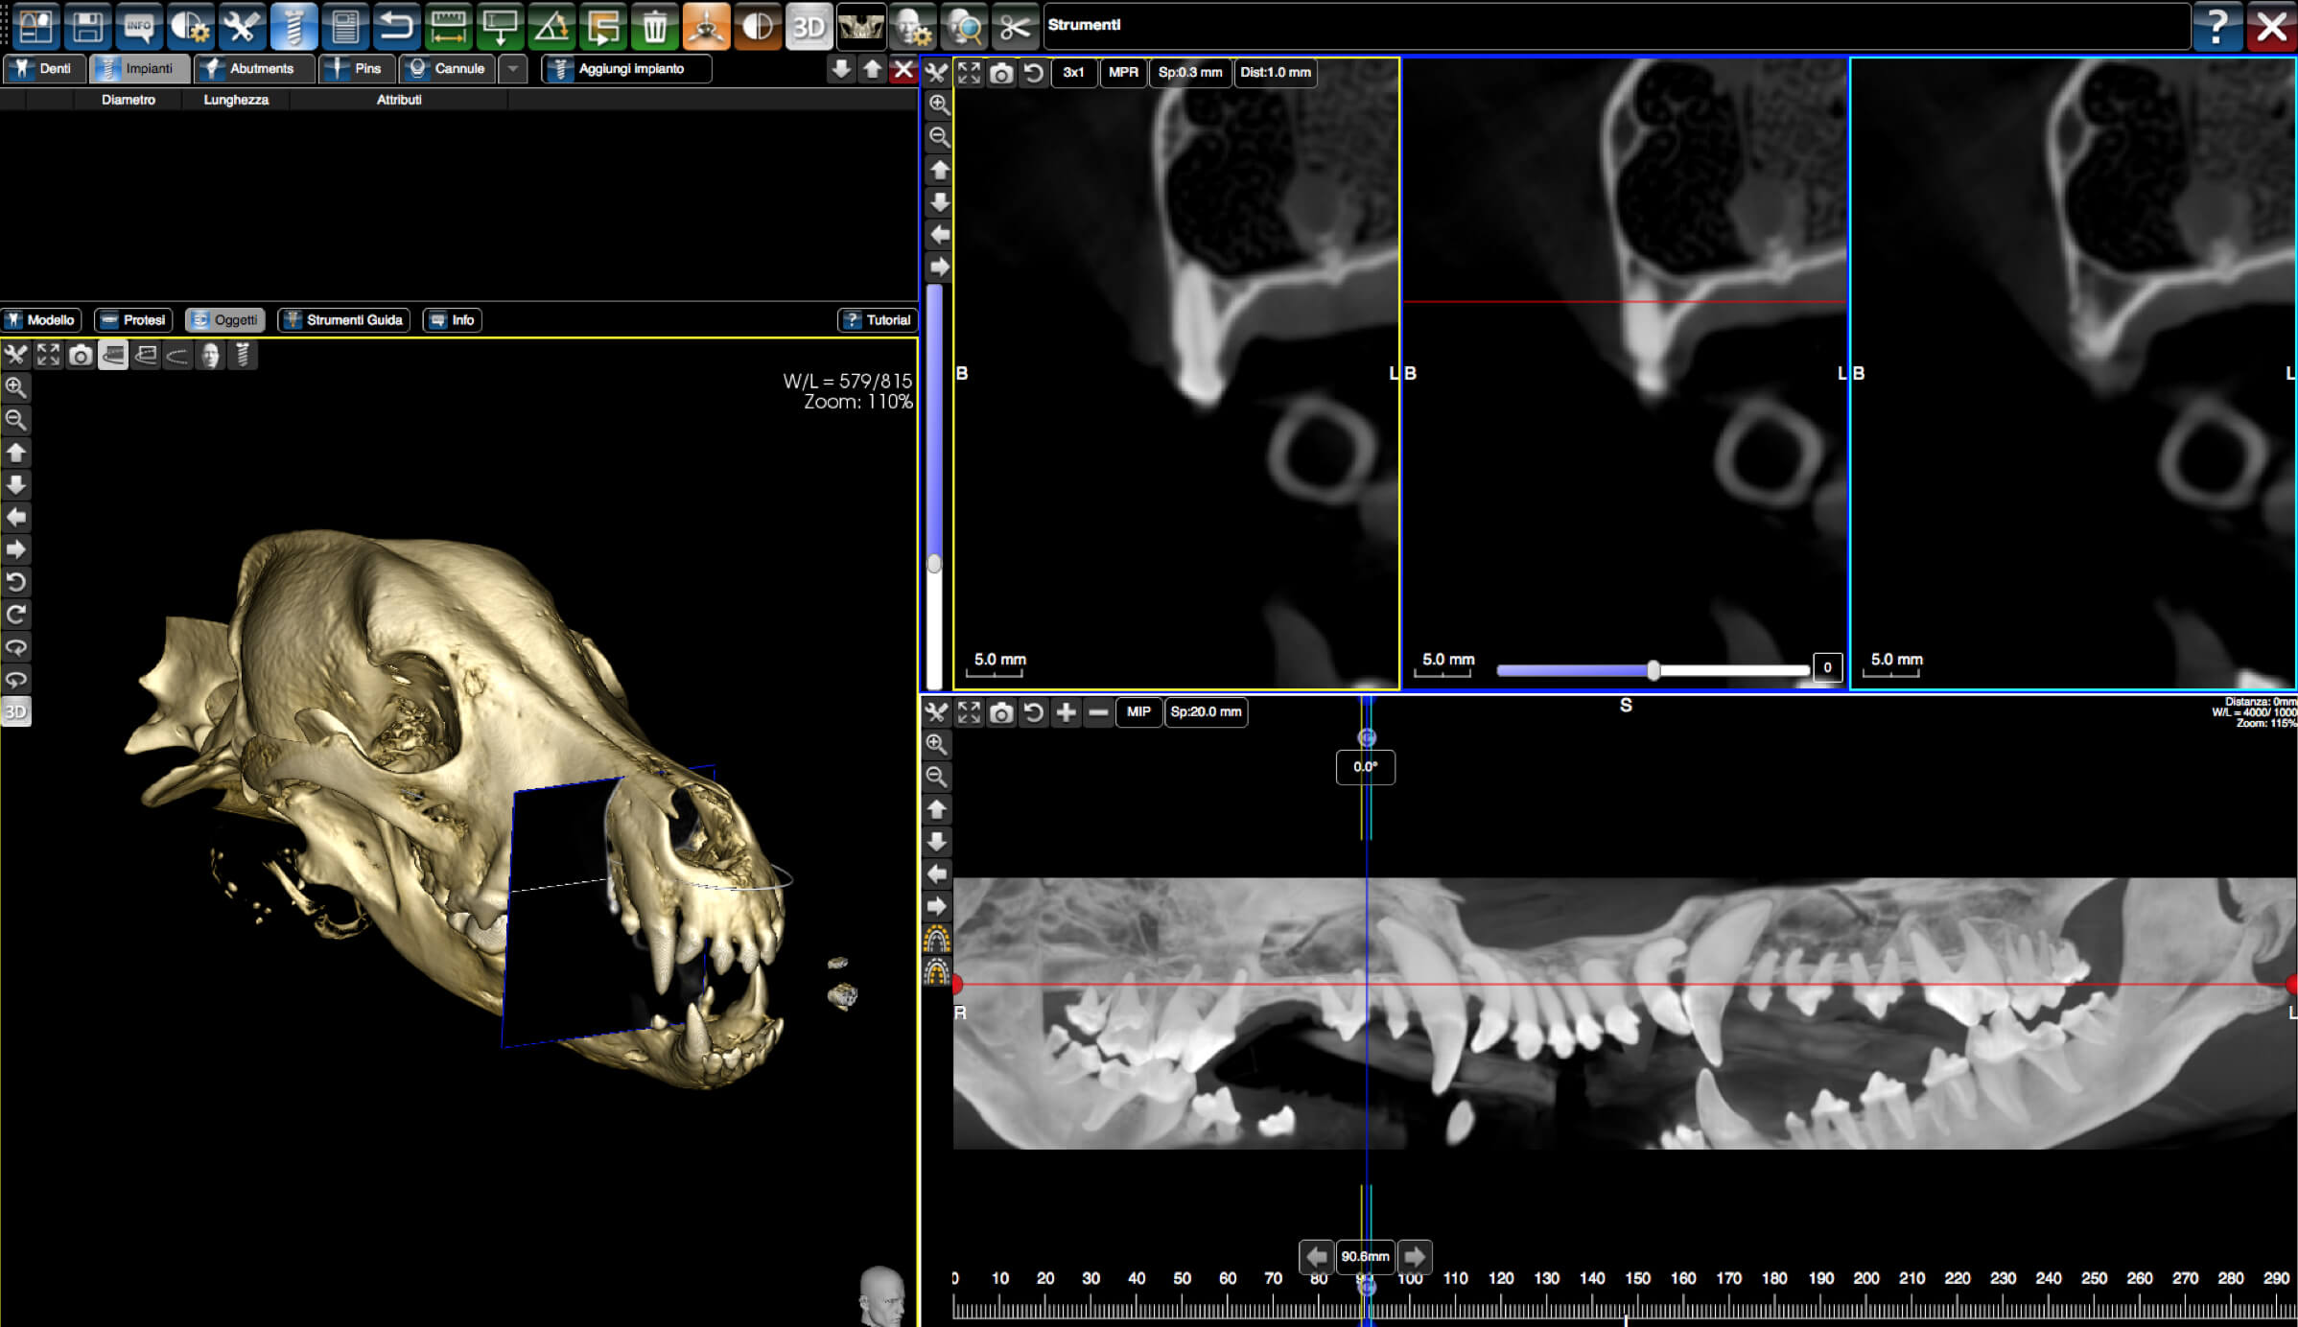
Task: Expand the dropdown arrow next to Cannule
Action: tap(513, 69)
